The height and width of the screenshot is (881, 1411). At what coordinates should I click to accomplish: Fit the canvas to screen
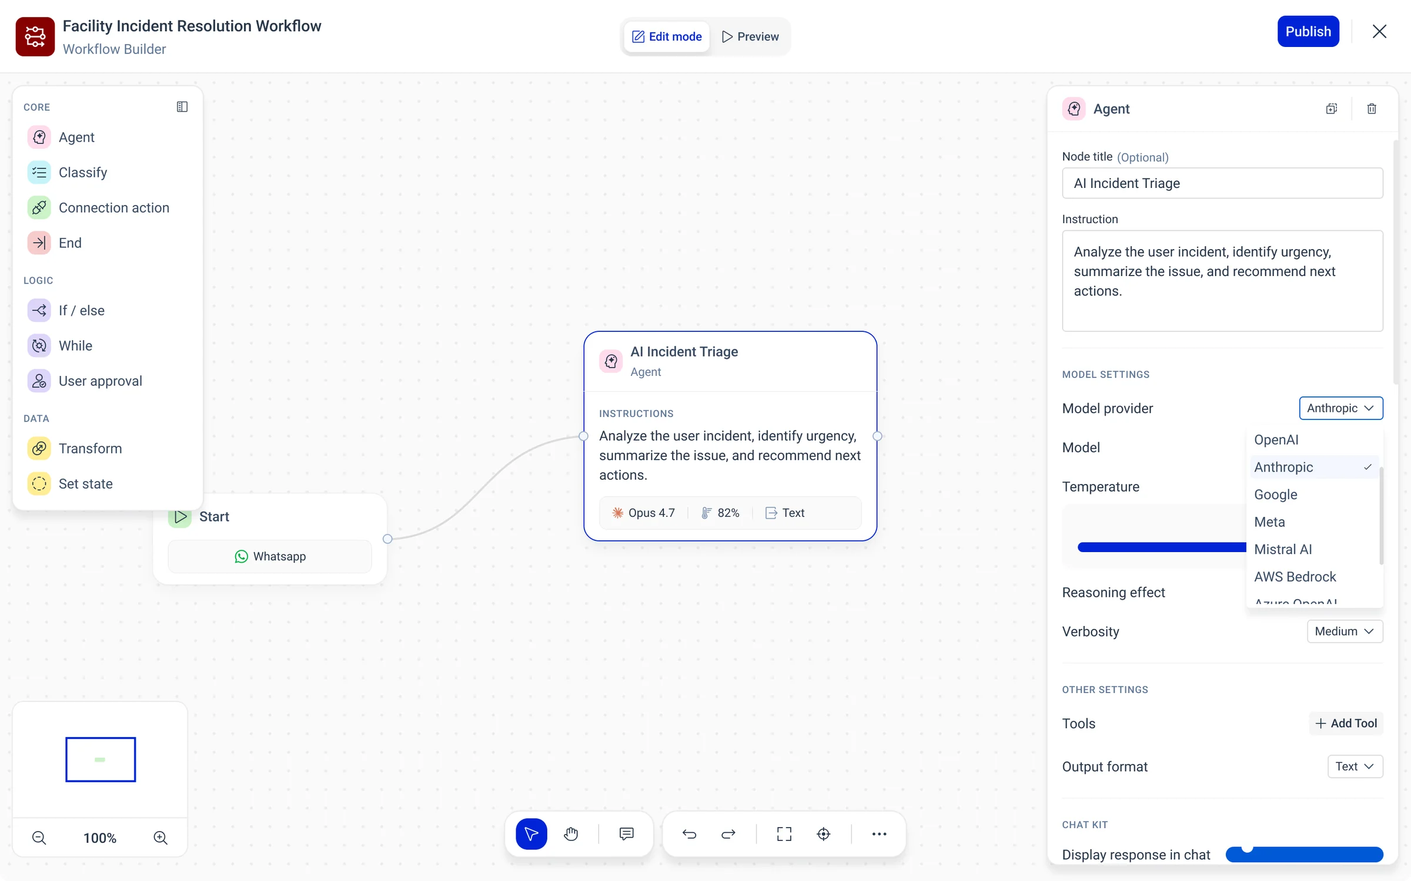784,834
